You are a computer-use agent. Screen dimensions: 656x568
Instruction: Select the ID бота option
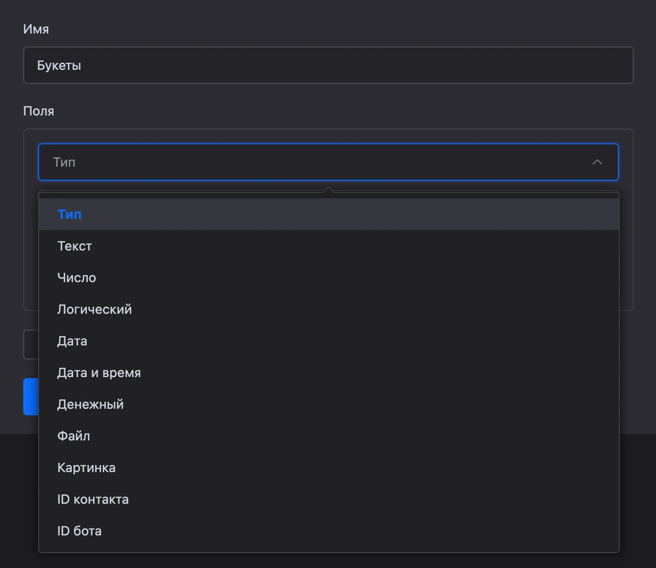tap(329, 531)
